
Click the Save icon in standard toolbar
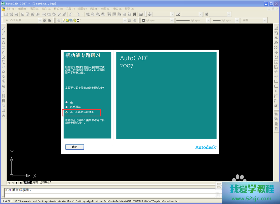(16, 14)
